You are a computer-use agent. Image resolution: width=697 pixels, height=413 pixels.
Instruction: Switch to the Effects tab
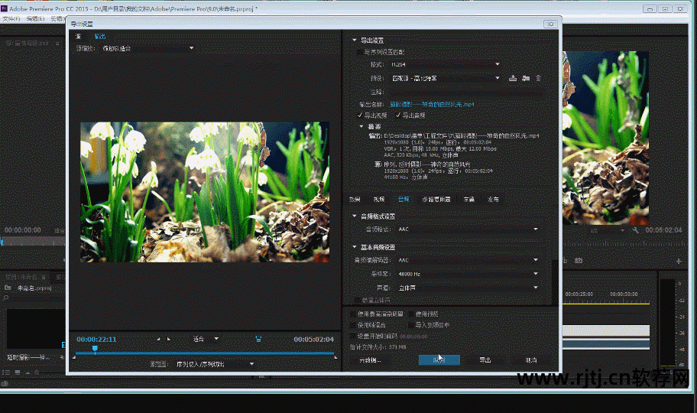click(x=355, y=200)
